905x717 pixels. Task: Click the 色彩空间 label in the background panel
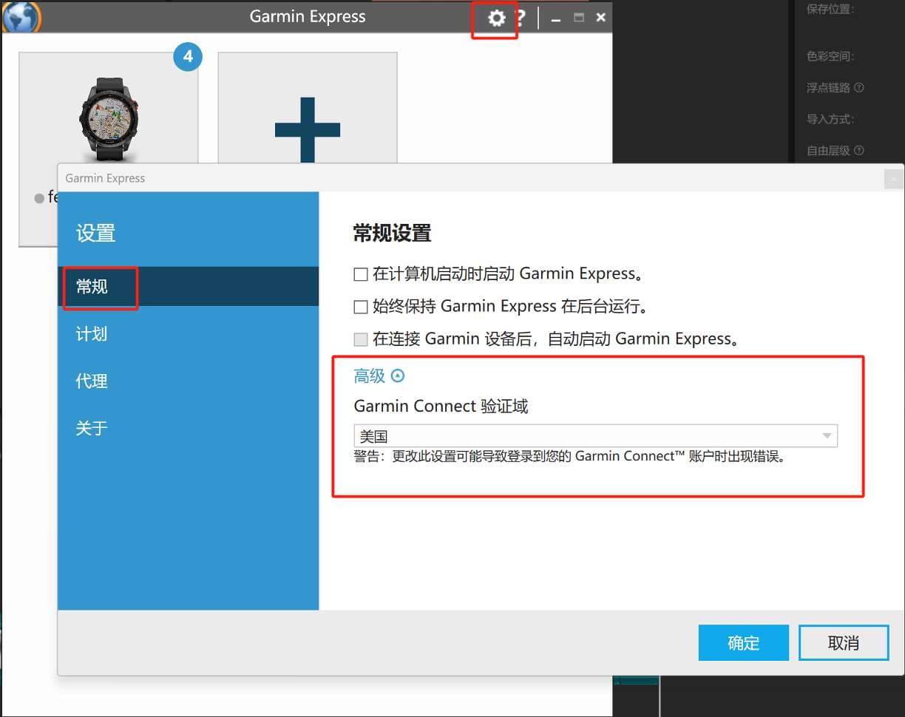830,56
